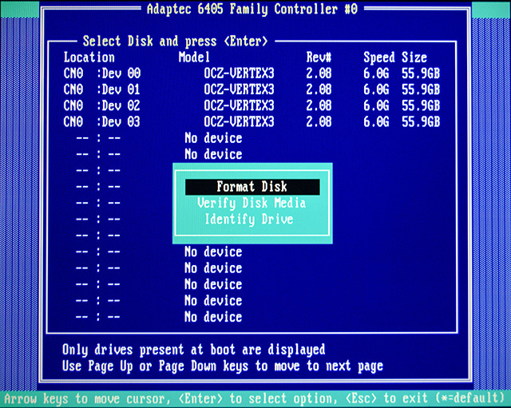Click the Speed column header
Image resolution: width=511 pixels, height=408 pixels.
[x=379, y=57]
